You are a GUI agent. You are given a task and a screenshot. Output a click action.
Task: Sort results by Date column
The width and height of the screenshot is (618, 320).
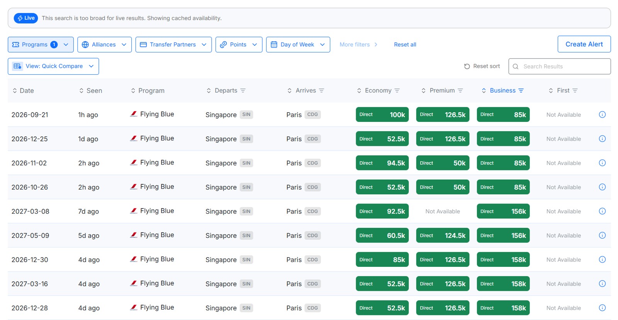tap(23, 91)
